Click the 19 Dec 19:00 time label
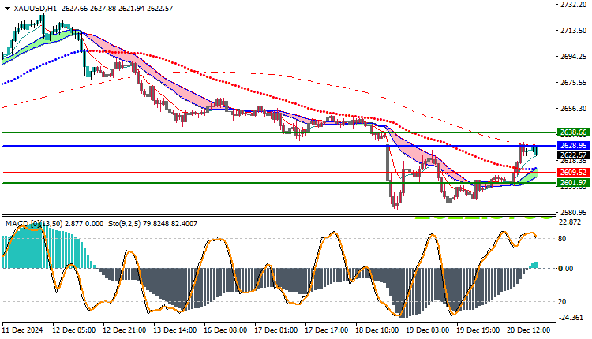 click(478, 330)
